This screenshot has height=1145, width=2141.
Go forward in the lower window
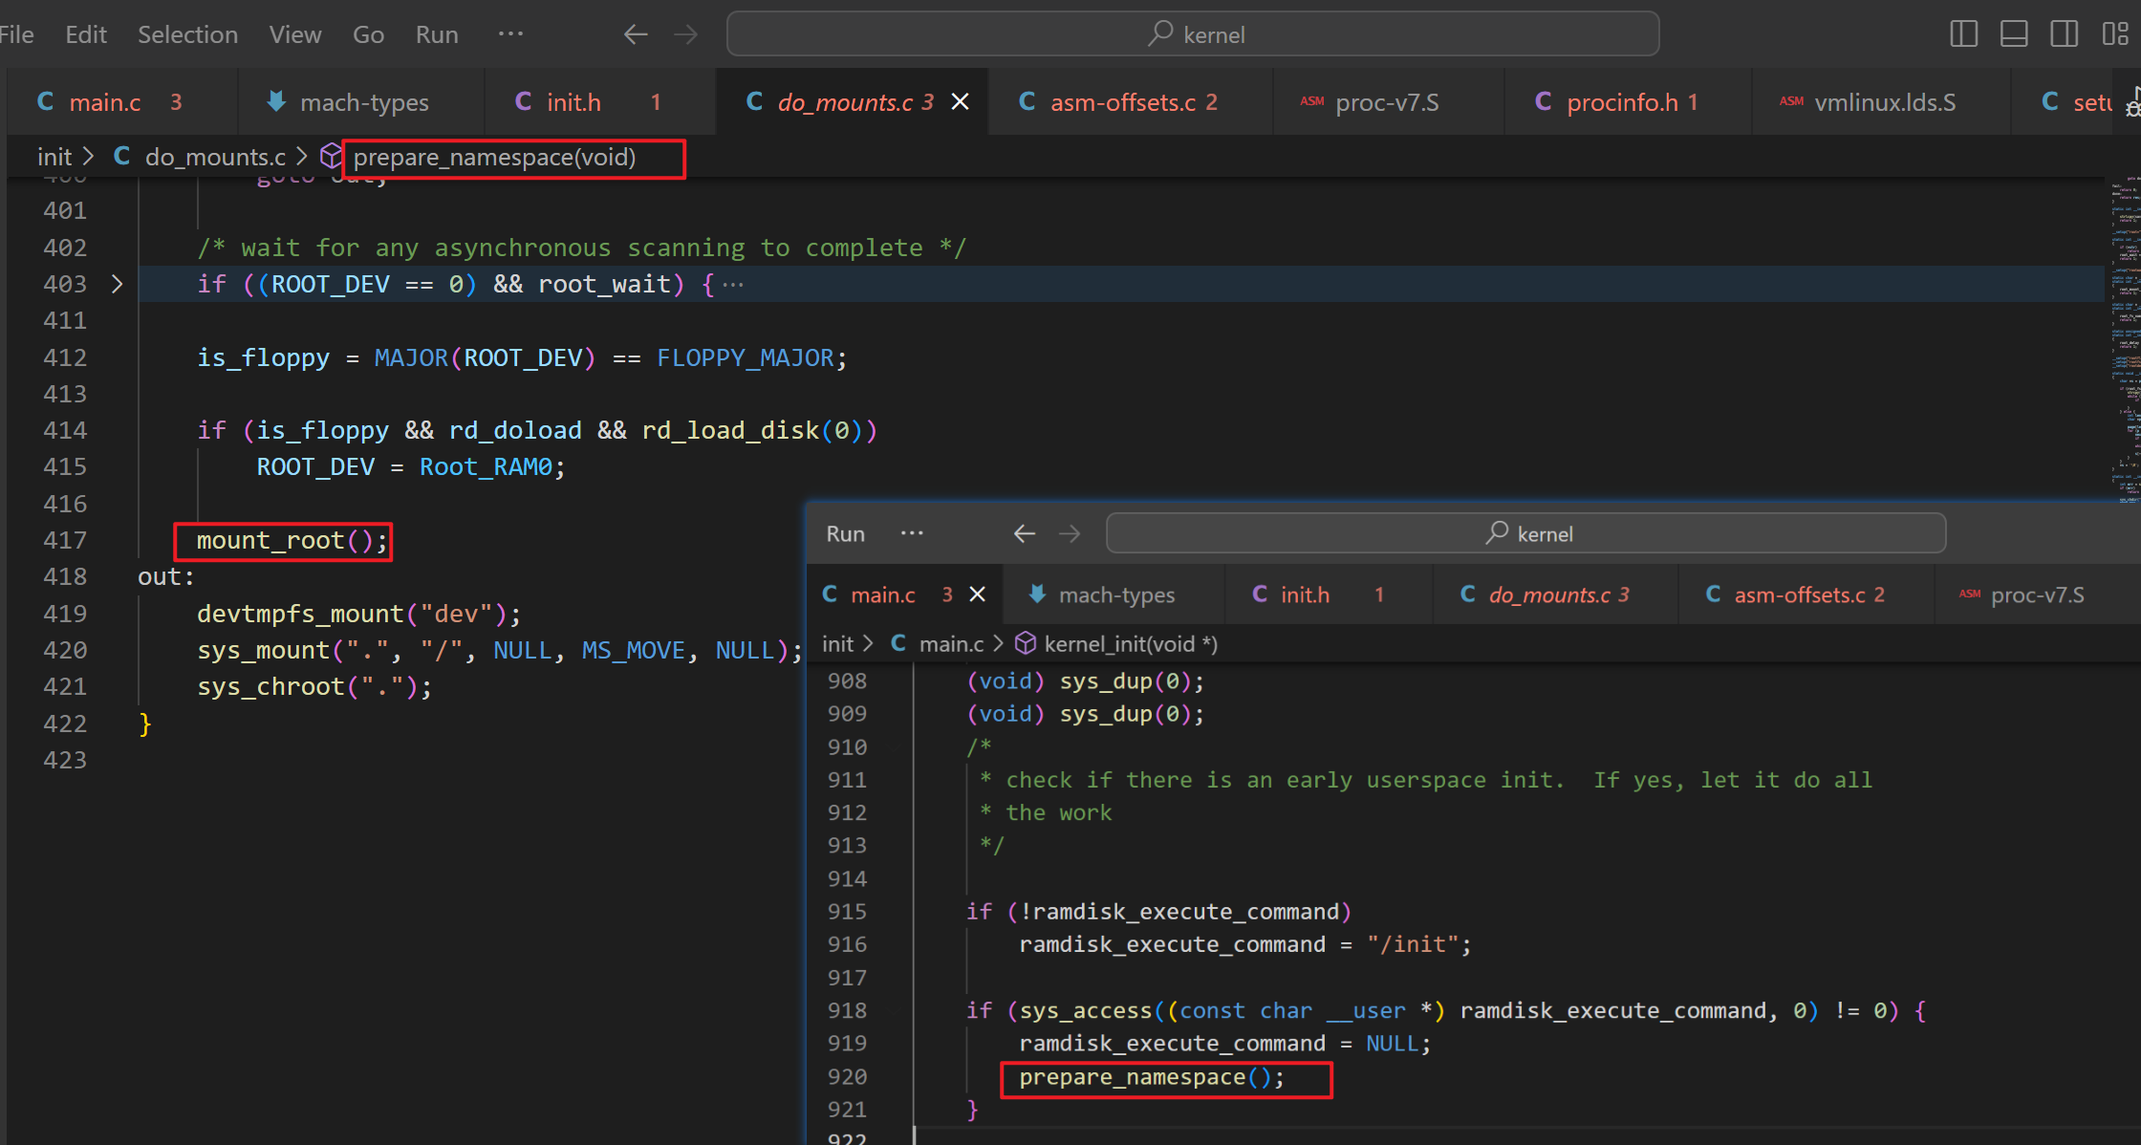pyautogui.click(x=1070, y=533)
